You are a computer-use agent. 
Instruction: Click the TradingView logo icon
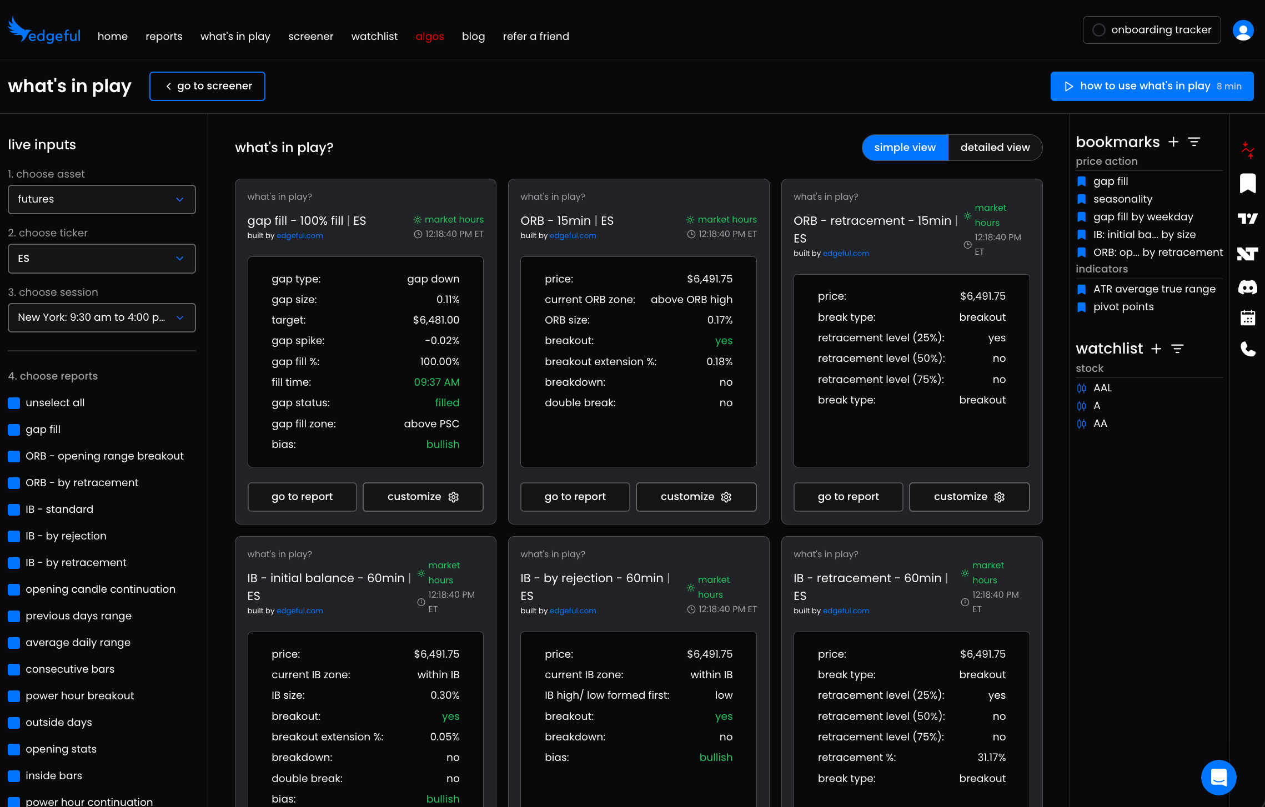1248,219
